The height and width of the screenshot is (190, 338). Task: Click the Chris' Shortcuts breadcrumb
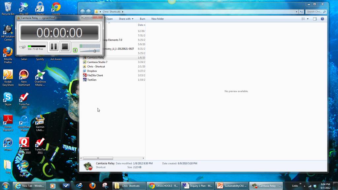click(112, 12)
